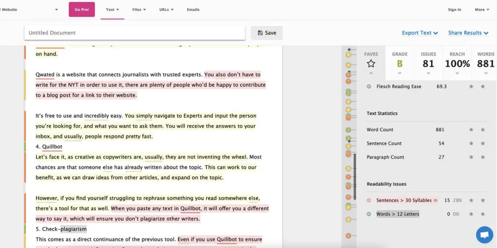Expand the Issues 81 panel

pyautogui.click(x=428, y=74)
